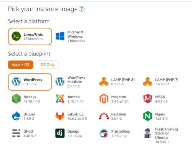Switch to Apps + OS blueprints
Viewport: 192px width, 147px height.
21,64
